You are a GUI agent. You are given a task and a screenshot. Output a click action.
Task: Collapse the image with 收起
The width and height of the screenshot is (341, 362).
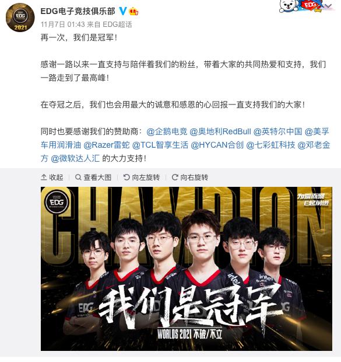(52, 177)
